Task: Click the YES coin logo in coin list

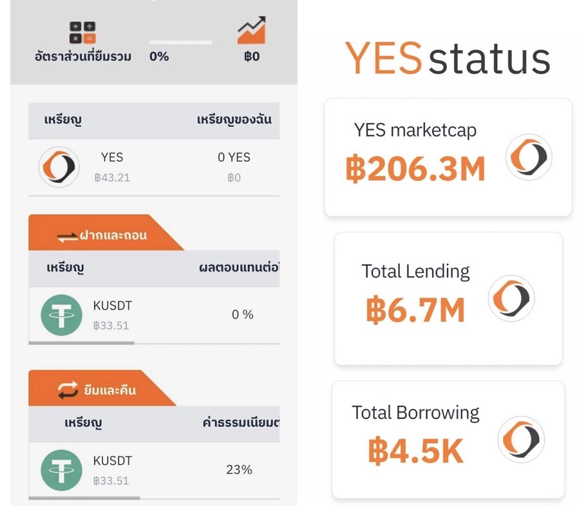Action: coord(59,167)
